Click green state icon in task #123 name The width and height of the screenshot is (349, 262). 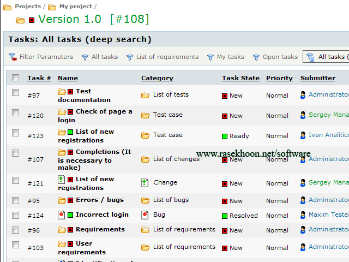click(70, 132)
